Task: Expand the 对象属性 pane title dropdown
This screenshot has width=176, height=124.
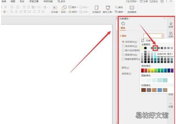Action: click(x=130, y=19)
